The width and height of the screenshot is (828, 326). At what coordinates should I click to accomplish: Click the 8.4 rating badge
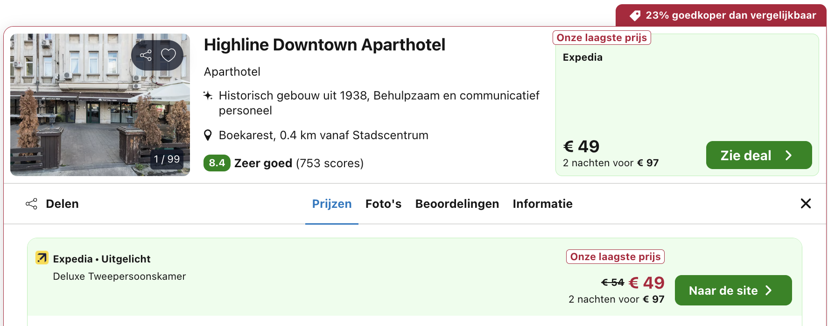(x=217, y=163)
